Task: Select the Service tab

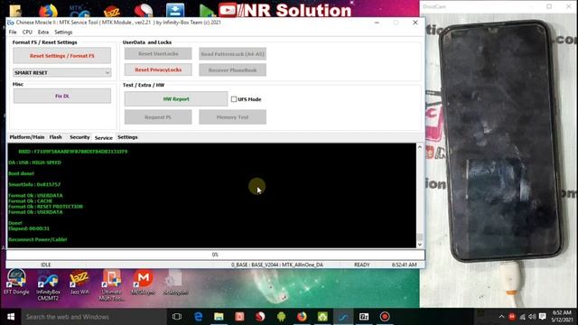Action: (104, 137)
